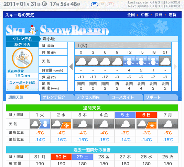Go to the 全国 breadcrumb link
Viewport: 184px width, 167px height.
(x=131, y=15)
